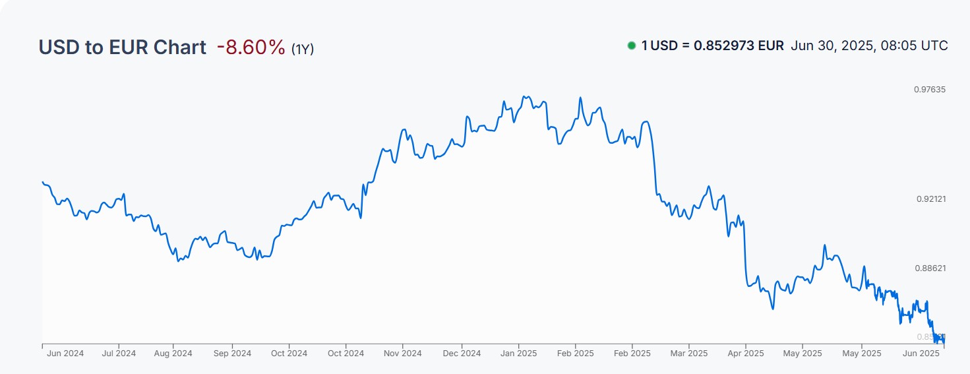Select the Jul 2024 axis label

118,354
